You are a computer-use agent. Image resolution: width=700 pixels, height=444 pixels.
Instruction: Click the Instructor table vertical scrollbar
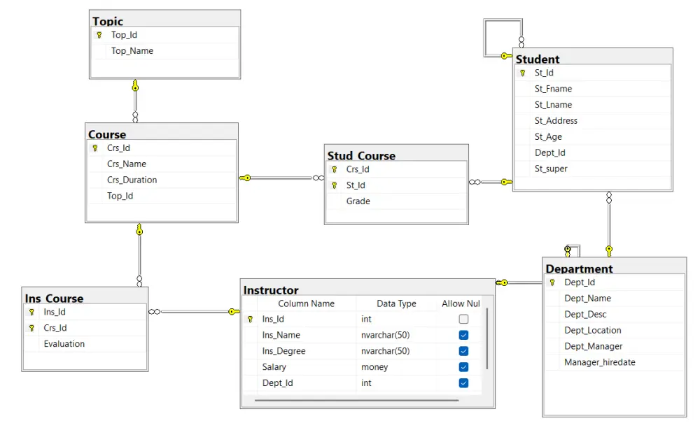tap(487, 339)
